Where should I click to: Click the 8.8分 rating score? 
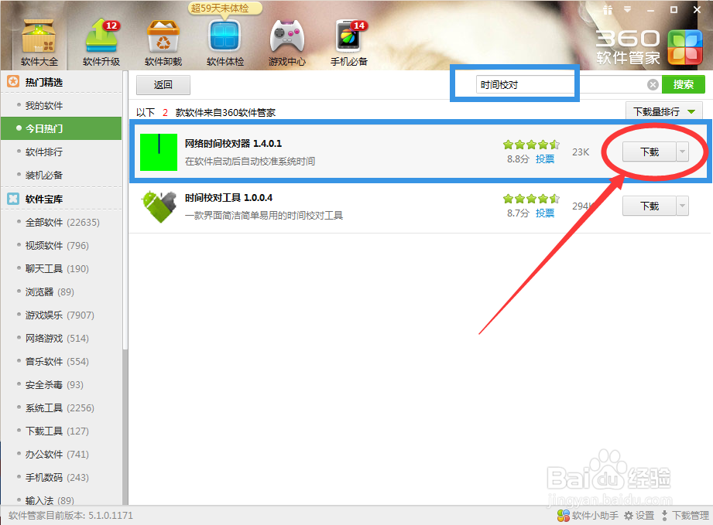click(519, 159)
